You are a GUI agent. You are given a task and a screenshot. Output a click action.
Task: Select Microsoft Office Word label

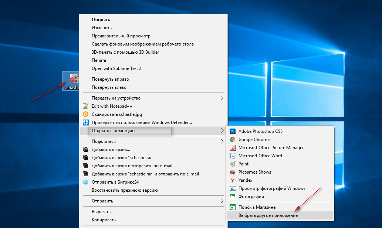[260, 156]
